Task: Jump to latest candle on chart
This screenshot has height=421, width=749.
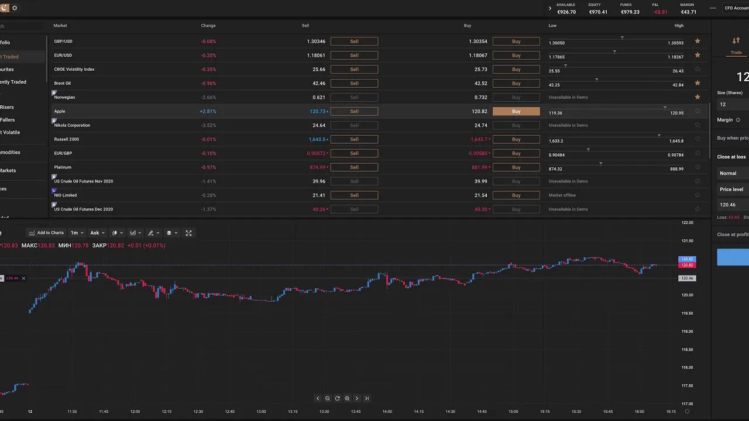Action: [367, 398]
